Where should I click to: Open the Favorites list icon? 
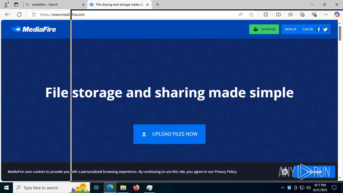pos(290,14)
